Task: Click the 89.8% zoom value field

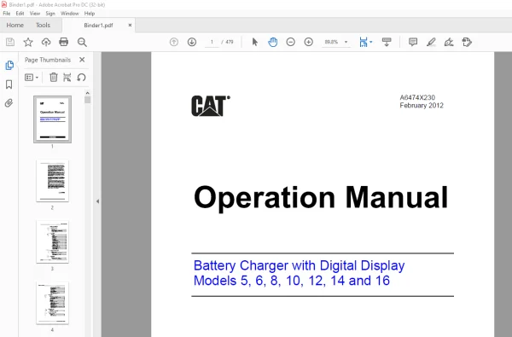Action: coord(331,42)
